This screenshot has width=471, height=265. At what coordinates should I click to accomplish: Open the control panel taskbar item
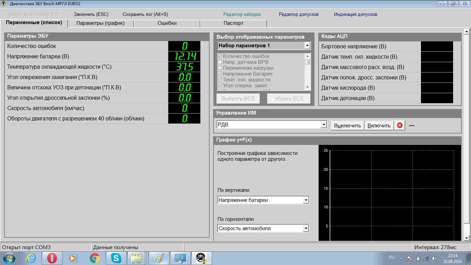pyautogui.click(x=180, y=258)
